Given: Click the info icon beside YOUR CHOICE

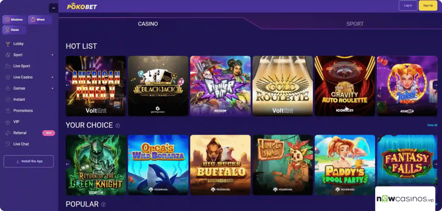Looking at the screenshot, I should point(118,126).
